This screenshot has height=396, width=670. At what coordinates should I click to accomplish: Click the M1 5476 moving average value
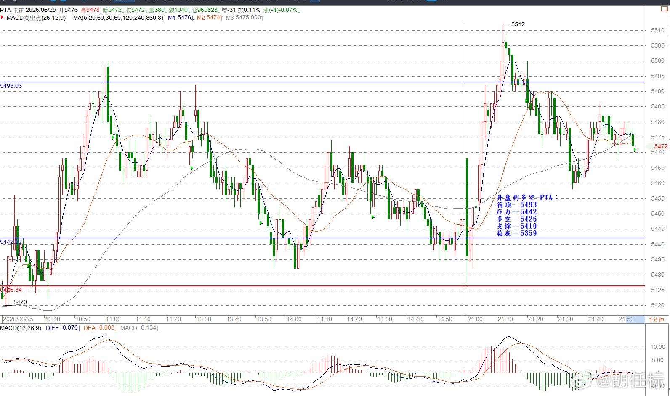181,18
